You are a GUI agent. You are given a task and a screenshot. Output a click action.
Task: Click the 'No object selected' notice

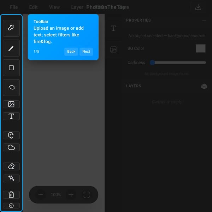[x=167, y=36]
